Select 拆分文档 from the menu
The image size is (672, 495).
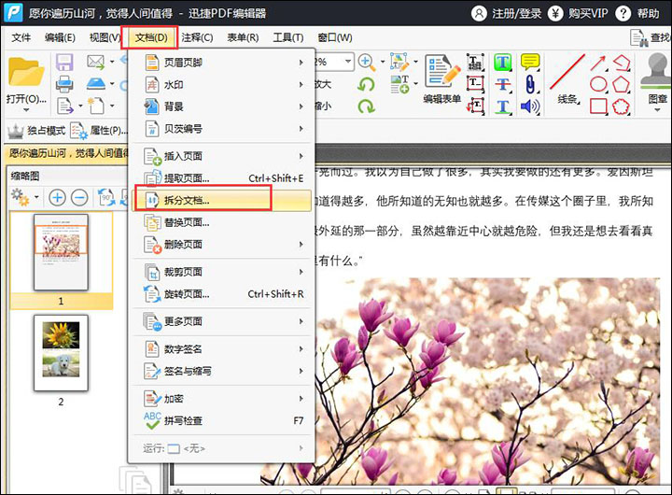pos(222,200)
